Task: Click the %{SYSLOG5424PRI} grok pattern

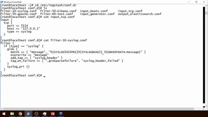Action: [x=65, y=52]
